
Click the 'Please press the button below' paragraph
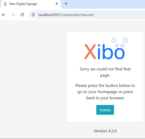point(105,92)
